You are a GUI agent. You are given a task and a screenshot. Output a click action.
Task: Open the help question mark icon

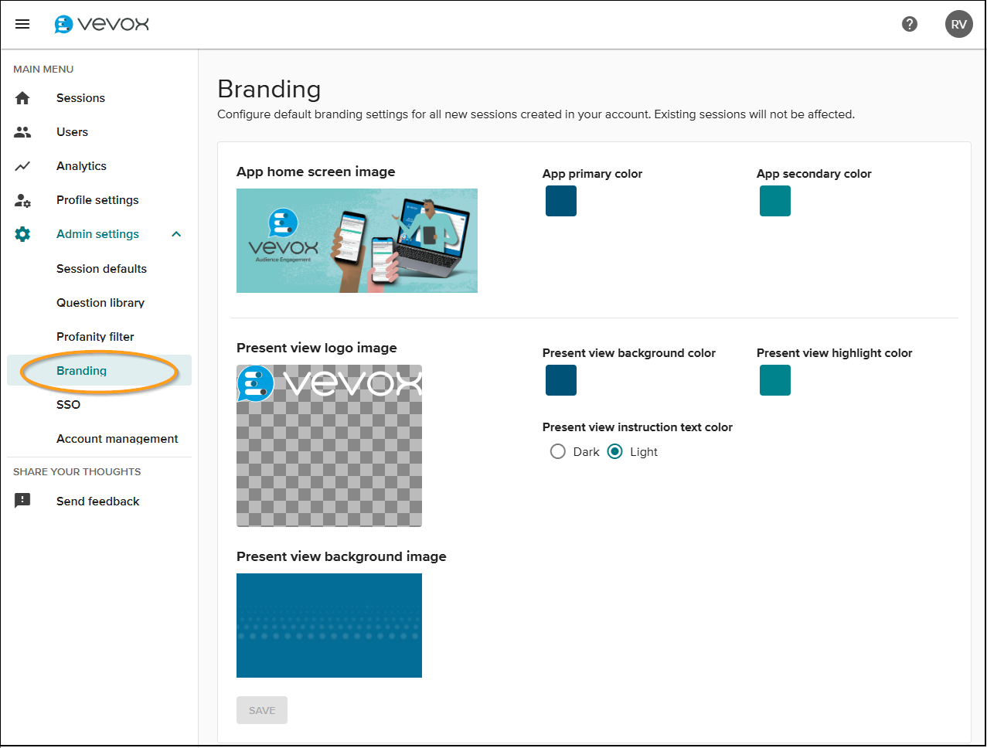(x=910, y=24)
